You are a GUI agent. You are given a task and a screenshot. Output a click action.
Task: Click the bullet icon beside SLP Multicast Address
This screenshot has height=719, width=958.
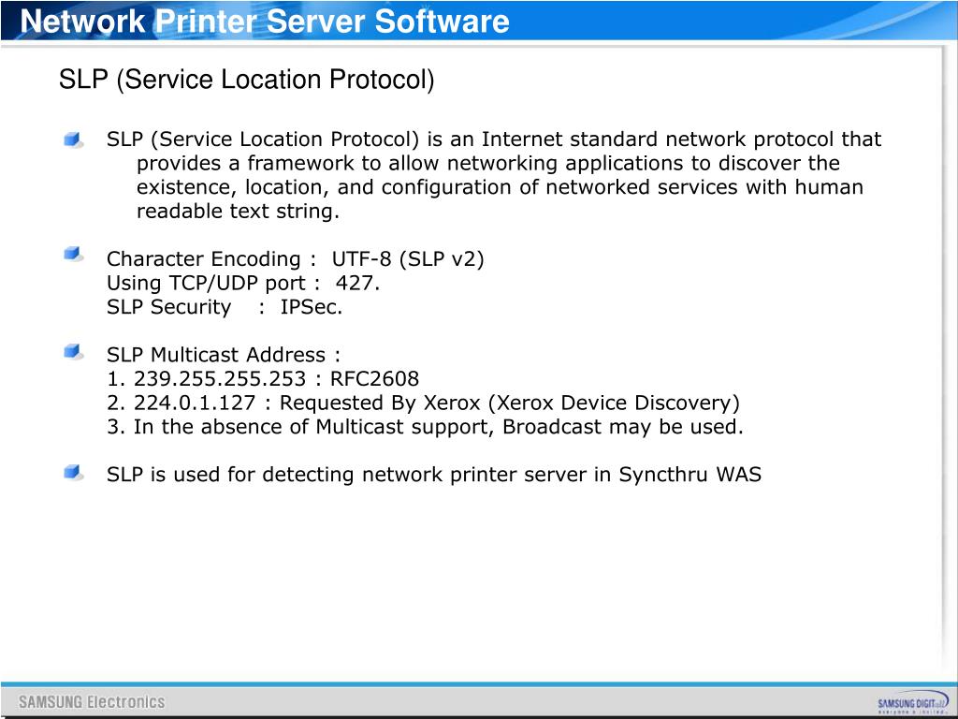(73, 352)
